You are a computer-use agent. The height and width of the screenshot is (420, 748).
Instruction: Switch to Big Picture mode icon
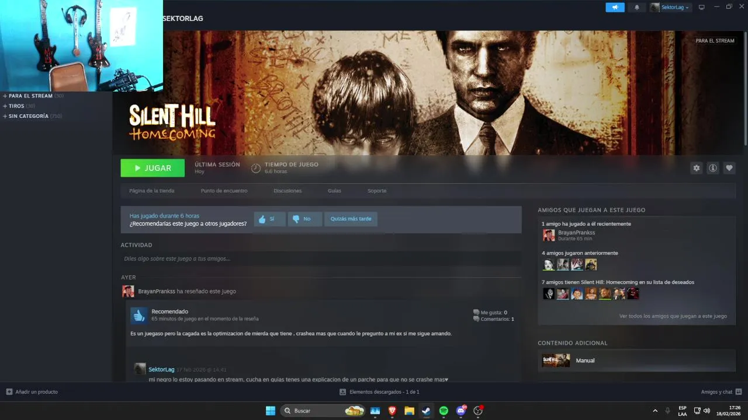point(702,8)
